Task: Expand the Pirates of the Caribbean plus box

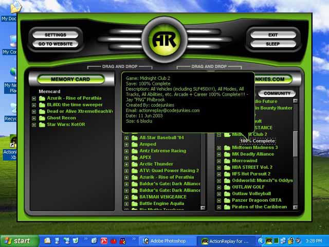Action: tap(219, 207)
